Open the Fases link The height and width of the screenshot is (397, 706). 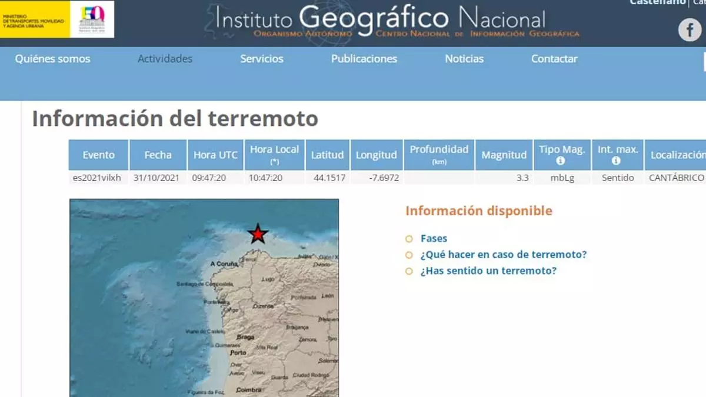pos(434,238)
